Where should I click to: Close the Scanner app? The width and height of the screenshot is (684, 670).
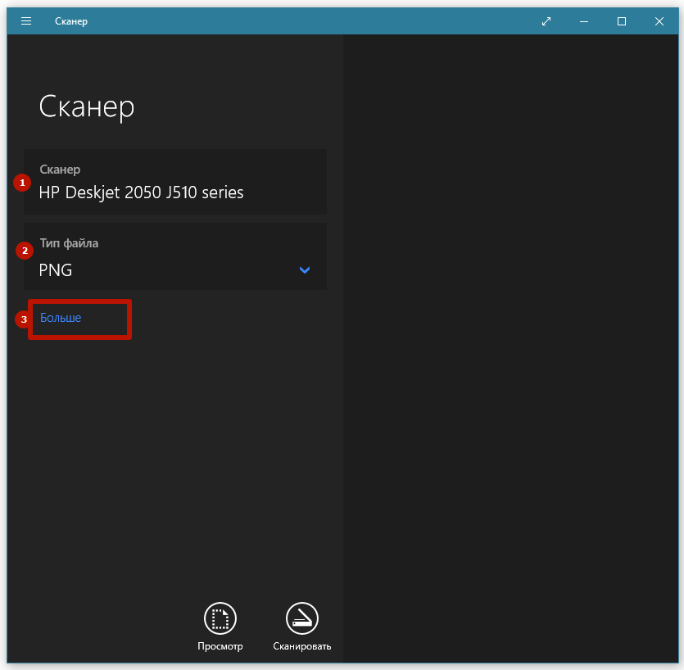[x=659, y=21]
